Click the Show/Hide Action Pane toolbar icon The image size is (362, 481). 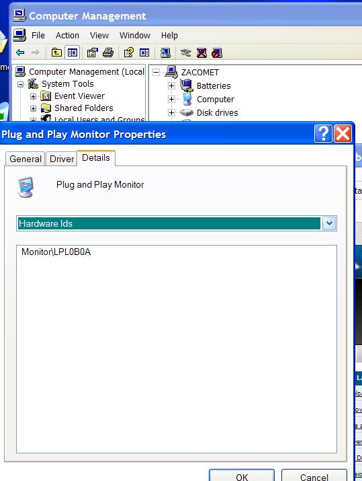(x=144, y=52)
